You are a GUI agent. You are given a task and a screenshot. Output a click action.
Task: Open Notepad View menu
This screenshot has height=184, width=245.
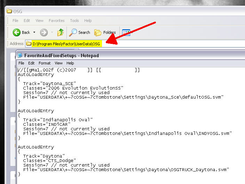pyautogui.click(x=58, y=63)
